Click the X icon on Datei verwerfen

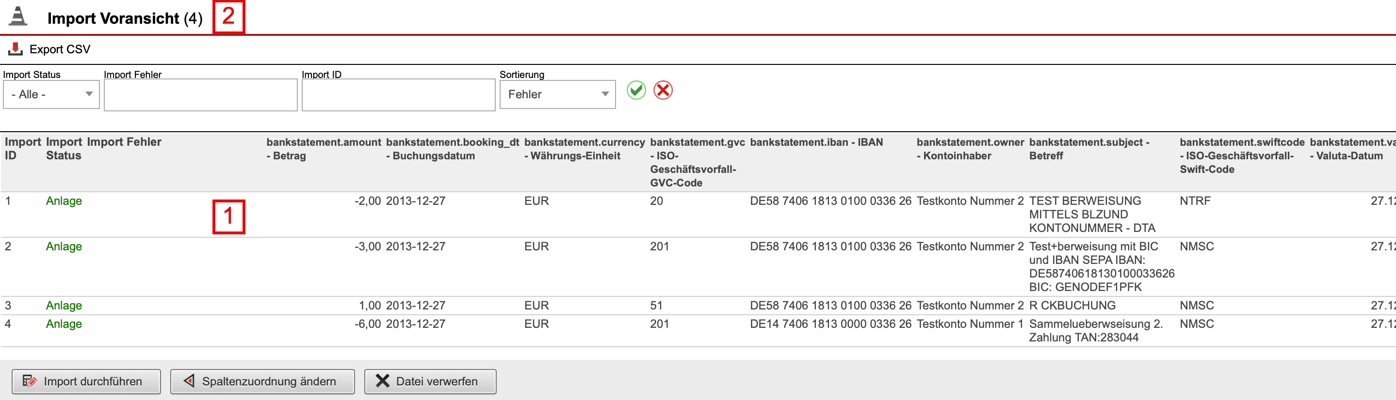[383, 381]
